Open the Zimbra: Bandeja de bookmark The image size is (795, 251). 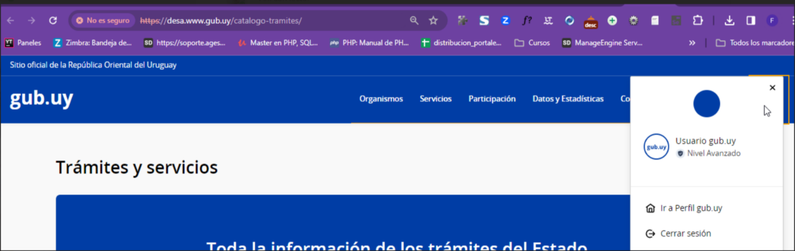[93, 43]
